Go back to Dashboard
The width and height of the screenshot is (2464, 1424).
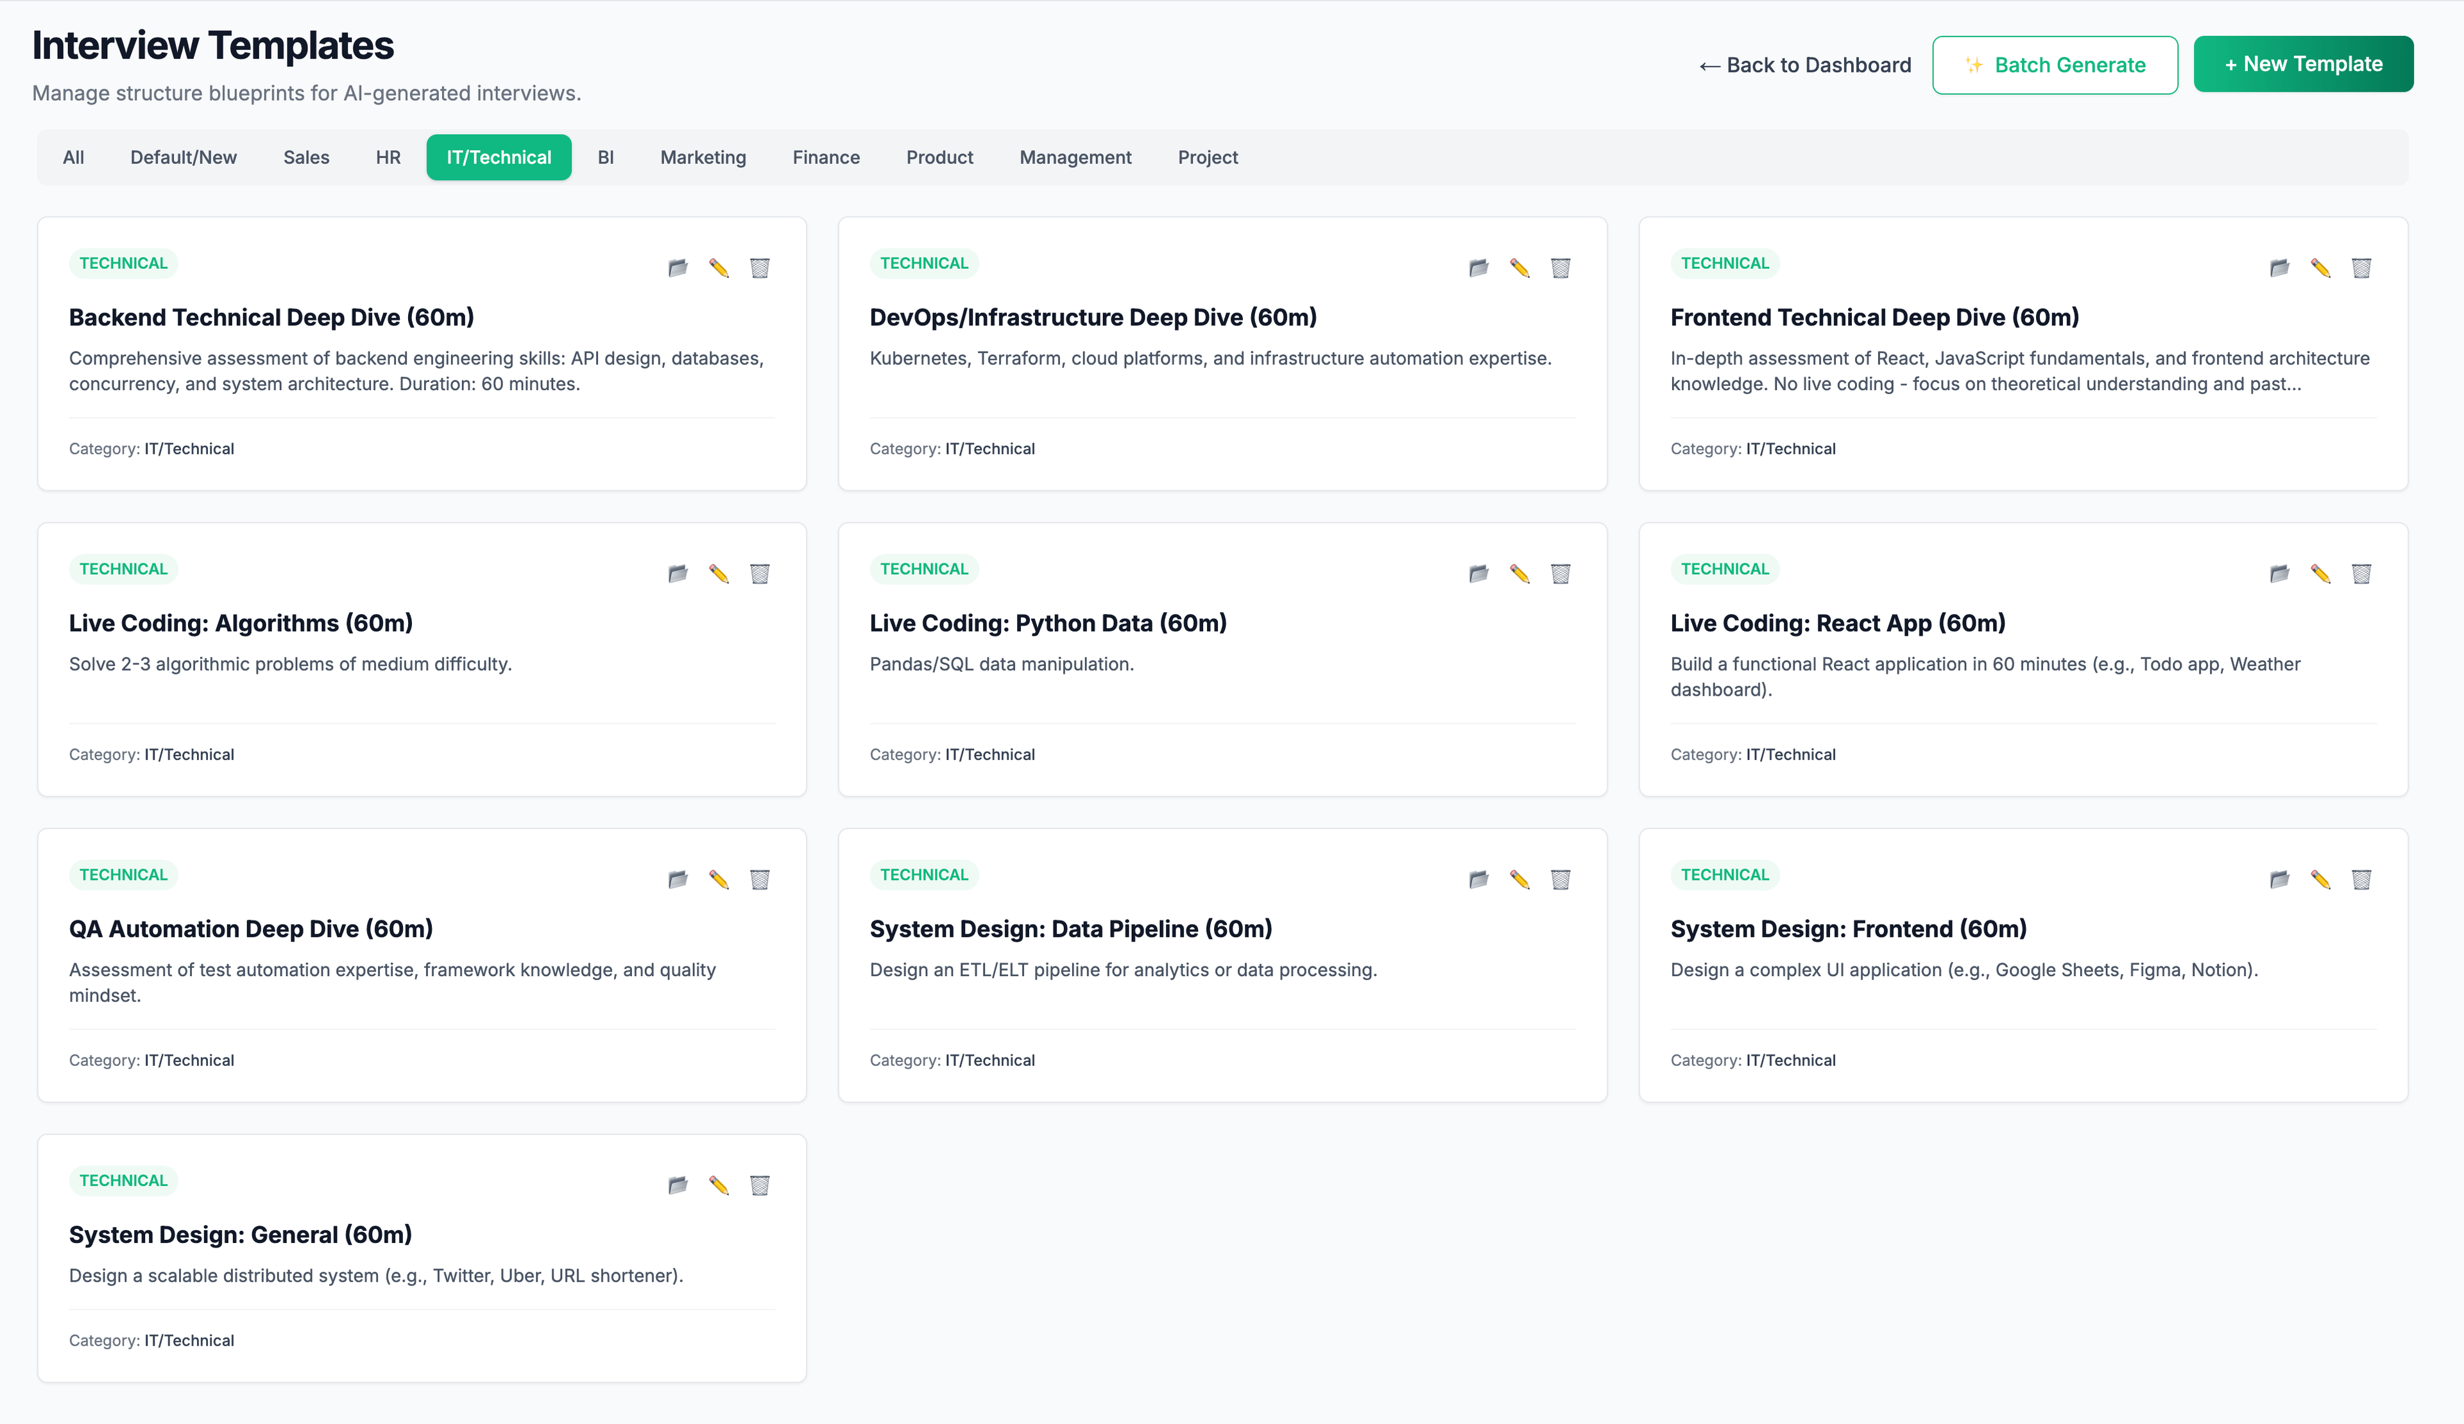click(1804, 65)
